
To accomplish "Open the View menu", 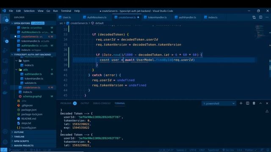I will click(41, 11).
